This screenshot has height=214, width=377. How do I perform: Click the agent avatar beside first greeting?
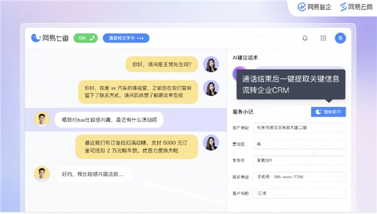pyautogui.click(x=211, y=64)
